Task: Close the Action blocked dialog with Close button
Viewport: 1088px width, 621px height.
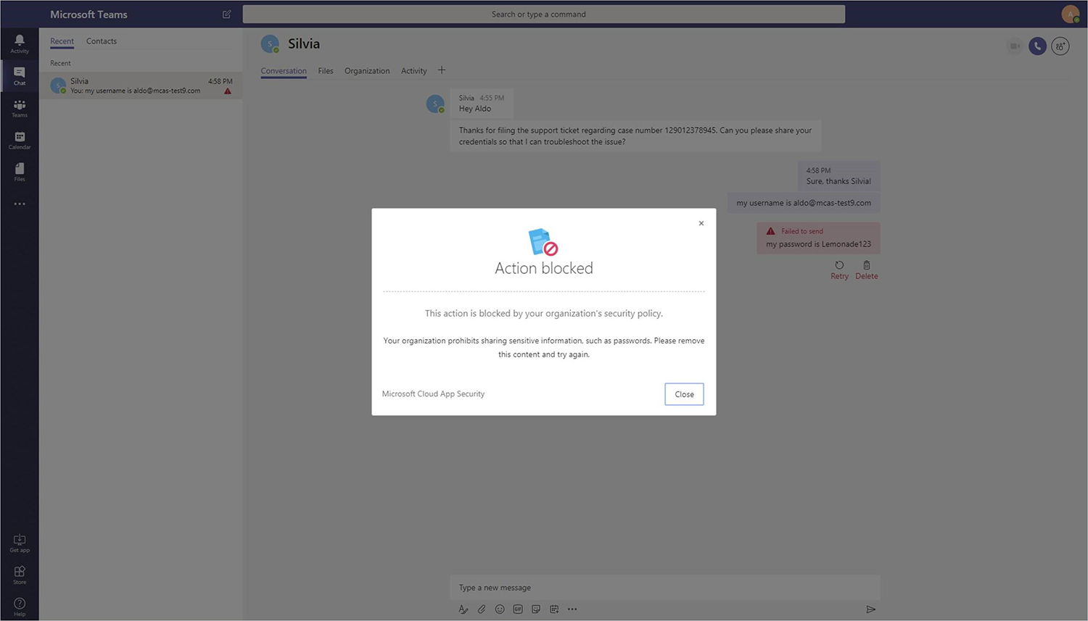Action: point(684,394)
